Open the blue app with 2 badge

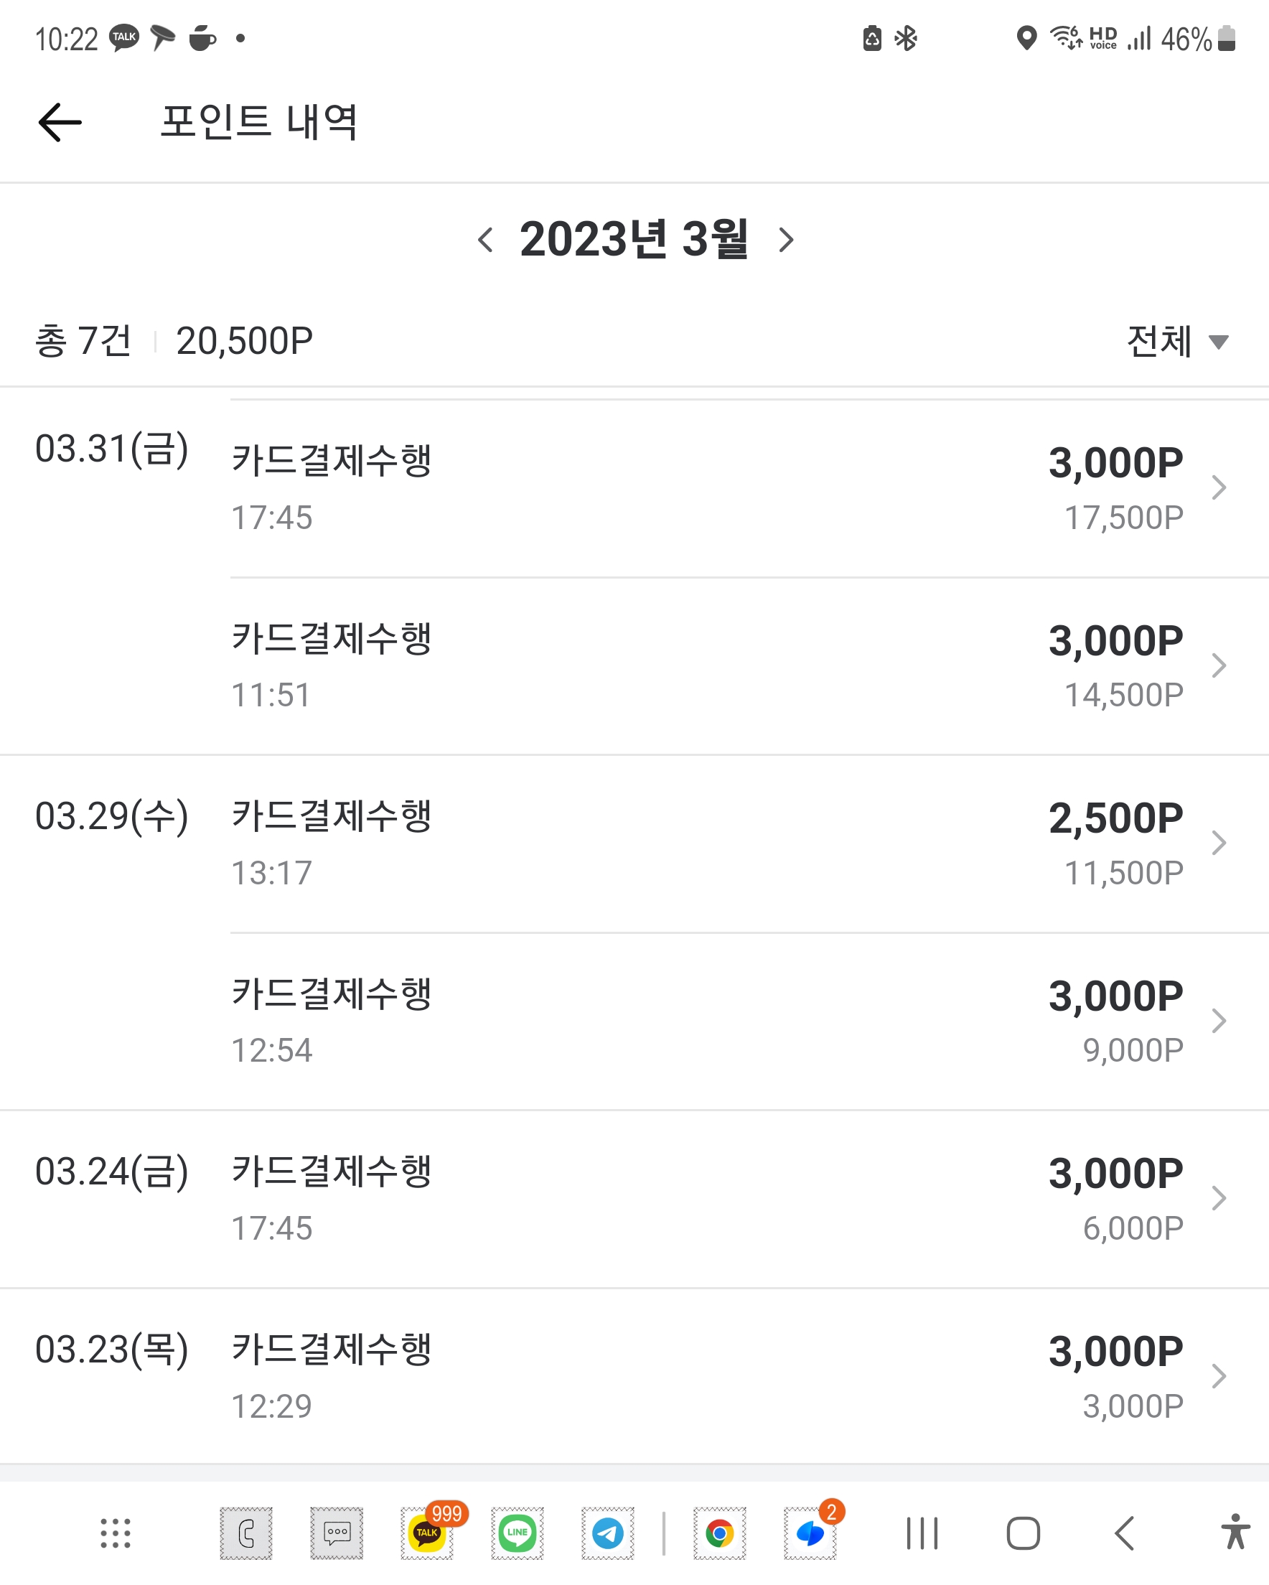click(810, 1533)
